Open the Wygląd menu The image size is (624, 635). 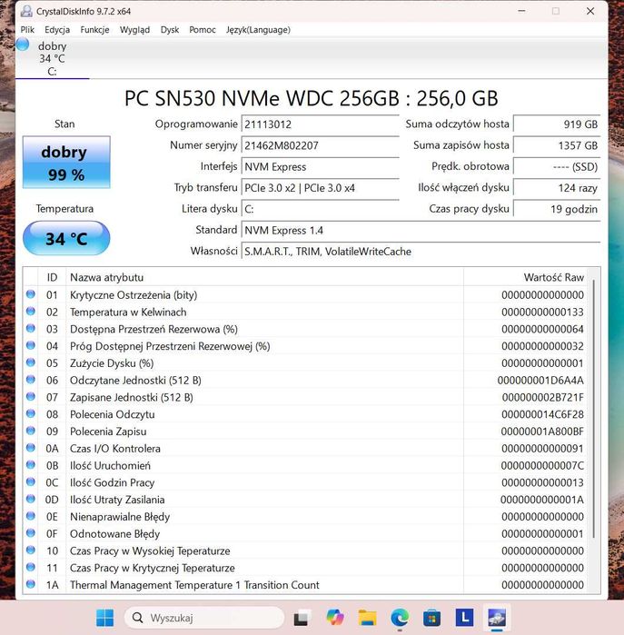[134, 30]
